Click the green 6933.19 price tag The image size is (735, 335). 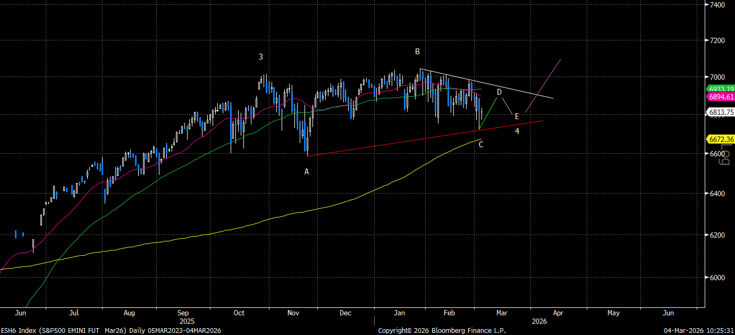(x=720, y=89)
